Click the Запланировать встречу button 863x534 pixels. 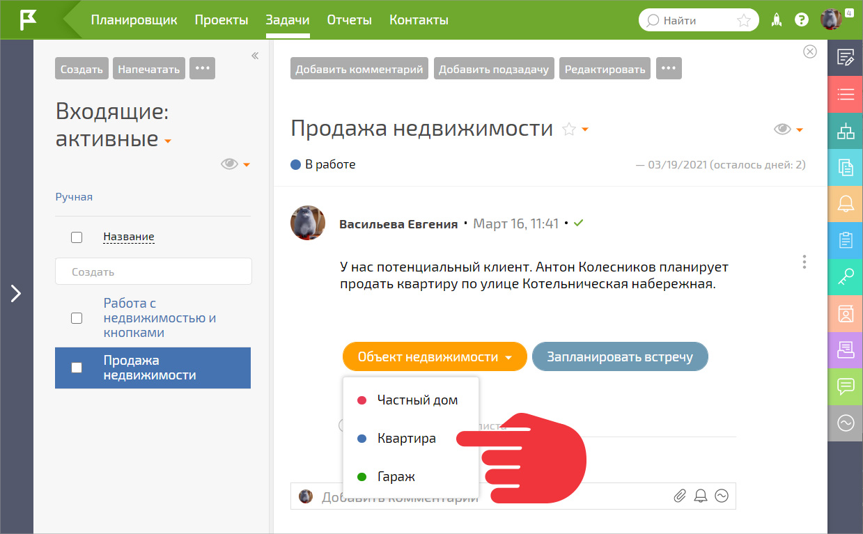click(620, 357)
